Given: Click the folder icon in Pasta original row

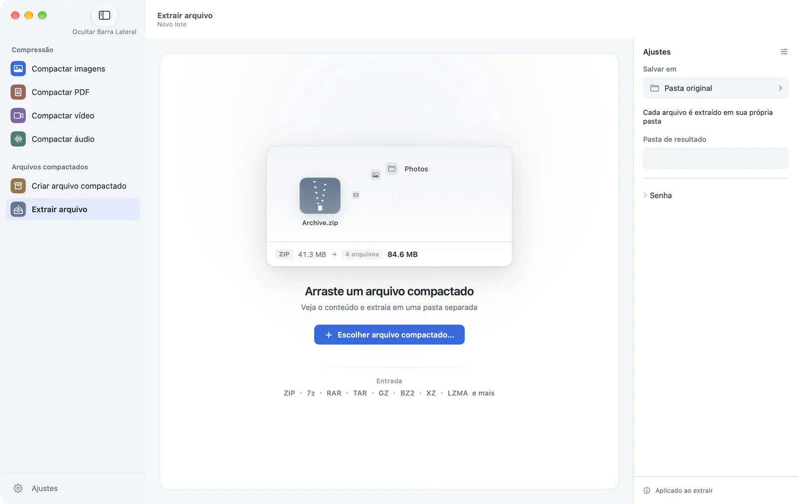Looking at the screenshot, I should 655,88.
